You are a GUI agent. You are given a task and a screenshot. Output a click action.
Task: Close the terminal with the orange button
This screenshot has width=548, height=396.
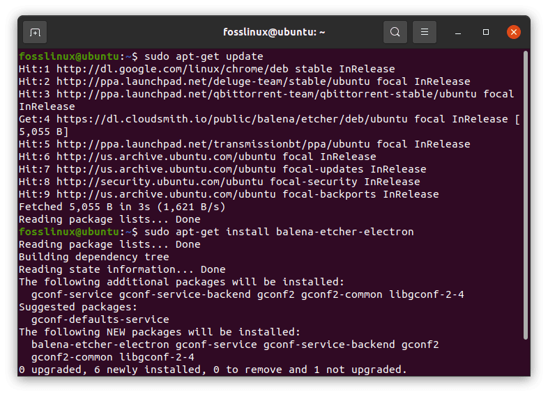click(x=514, y=32)
